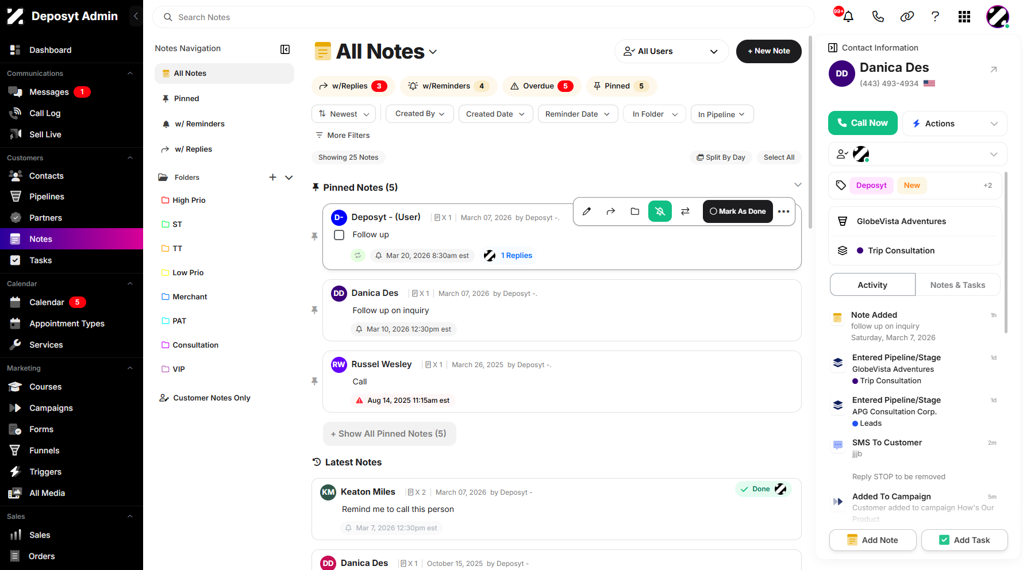Open Danica Des contact in new view arrow
1023x570 pixels.
(x=993, y=70)
